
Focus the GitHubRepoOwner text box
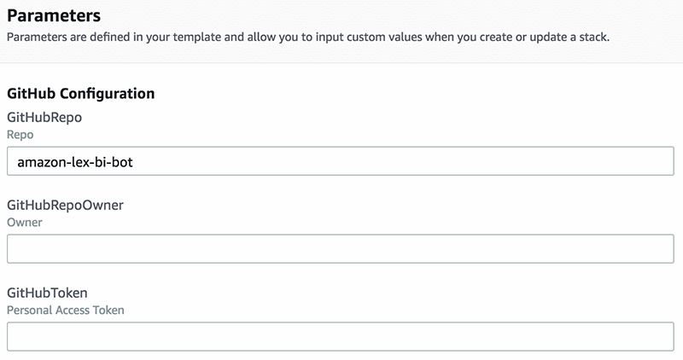[340, 249]
